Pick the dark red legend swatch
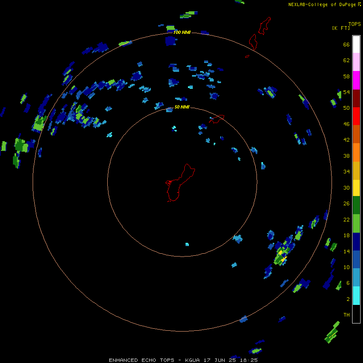This screenshot has width=363, height=363. click(x=356, y=98)
